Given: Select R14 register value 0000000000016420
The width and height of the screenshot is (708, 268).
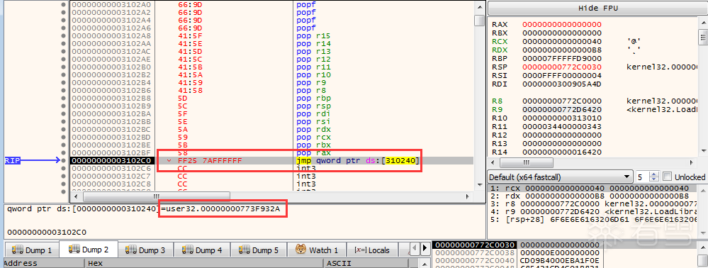Looking at the screenshot, I should 562,152.
